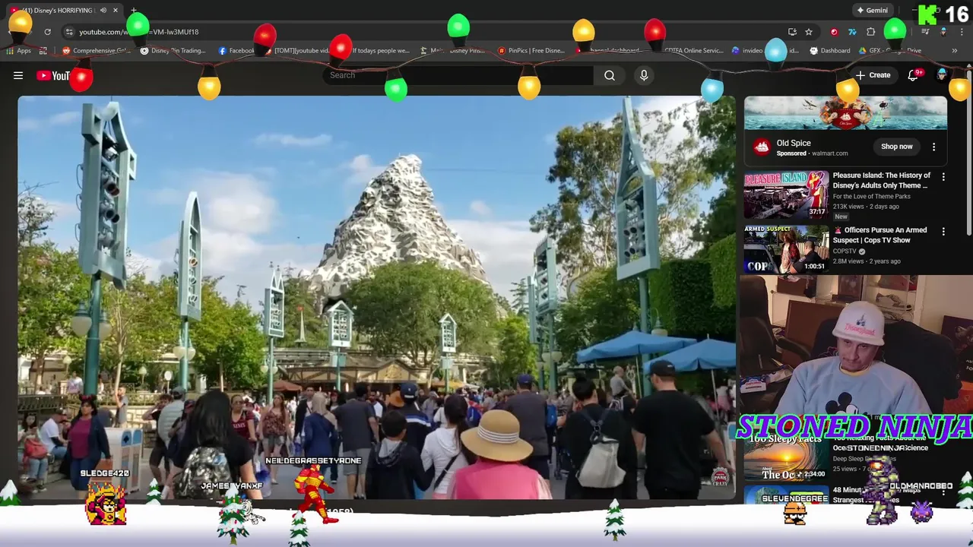This screenshot has width=973, height=547.
Task: Open tab groups grid icon in bookmarks bar
Action: pyautogui.click(x=43, y=51)
